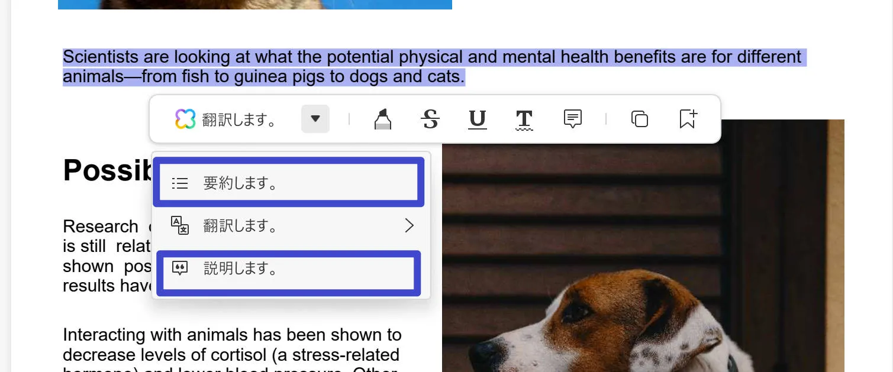893x372 pixels.
Task: Click the dog photo beside the article
Action: (643, 245)
